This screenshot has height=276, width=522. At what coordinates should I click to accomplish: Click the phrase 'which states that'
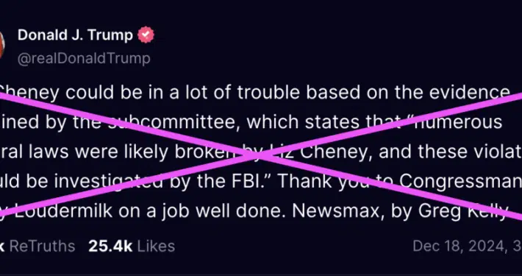click(317, 122)
